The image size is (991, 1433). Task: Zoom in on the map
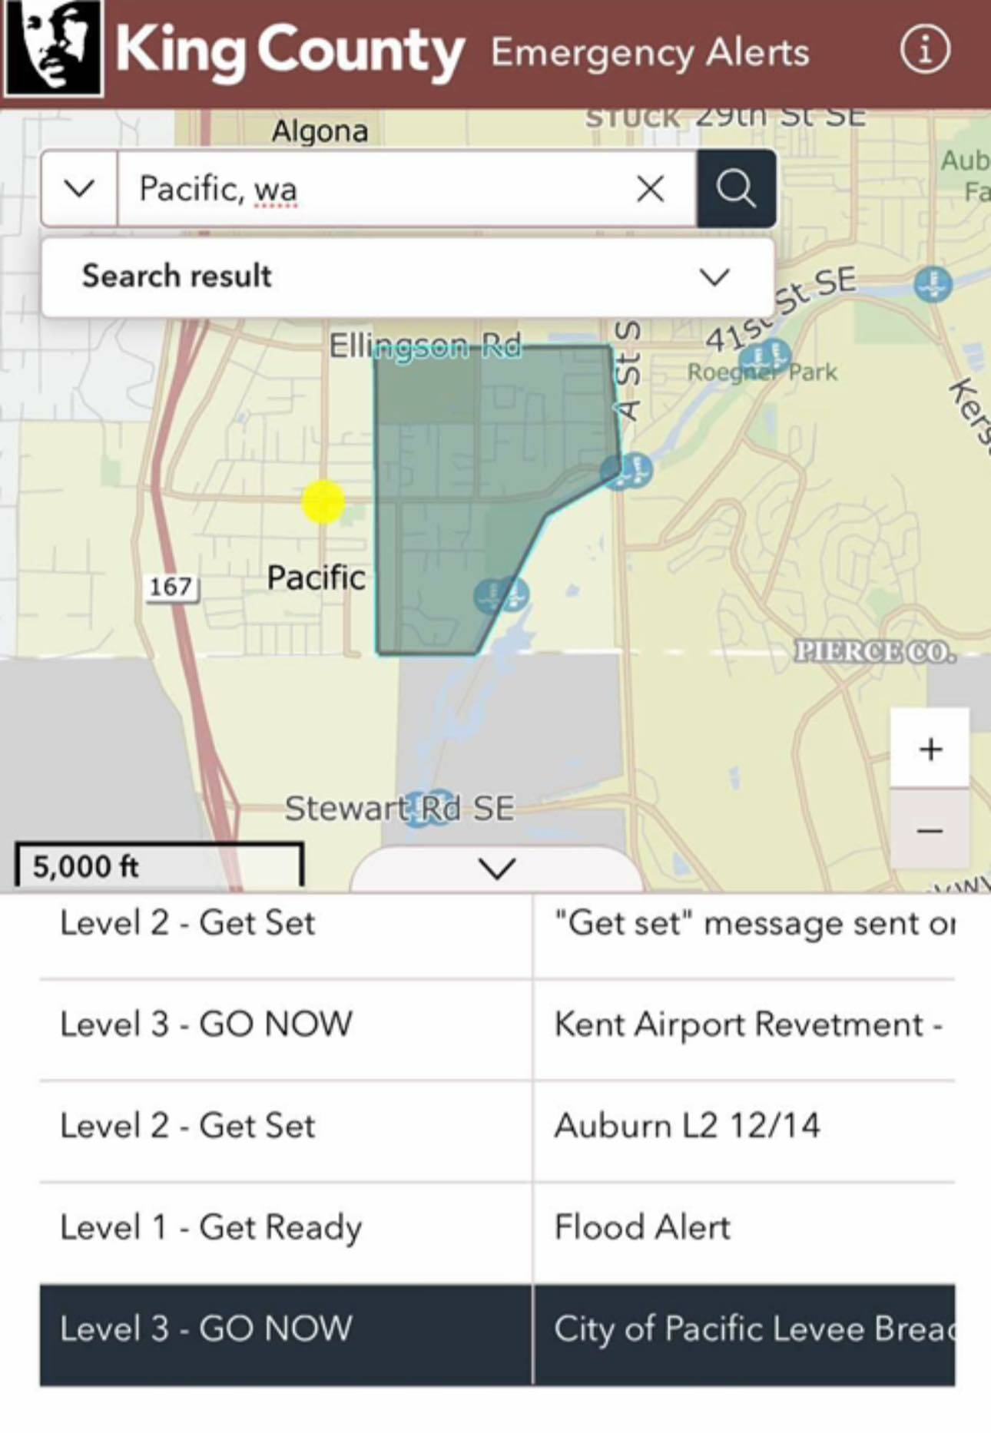click(x=930, y=749)
